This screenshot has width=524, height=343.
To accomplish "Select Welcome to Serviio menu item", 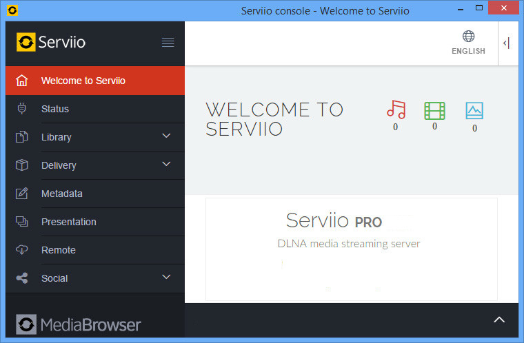I will click(x=95, y=81).
